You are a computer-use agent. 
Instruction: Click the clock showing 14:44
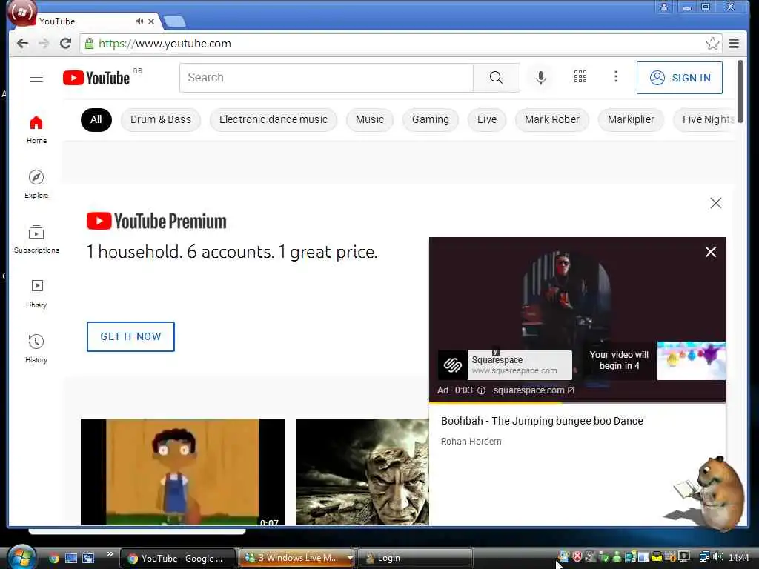click(738, 558)
